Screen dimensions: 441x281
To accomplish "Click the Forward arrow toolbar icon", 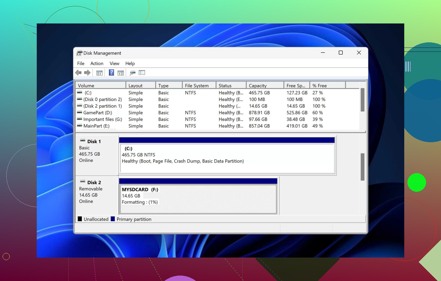I will (87, 73).
